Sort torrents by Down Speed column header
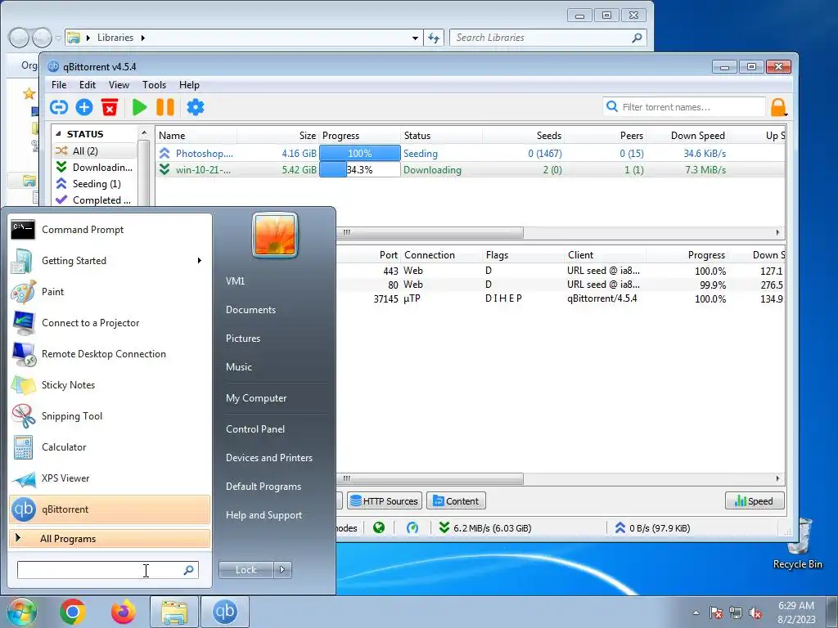Viewport: 838px width, 628px height. tap(687, 136)
